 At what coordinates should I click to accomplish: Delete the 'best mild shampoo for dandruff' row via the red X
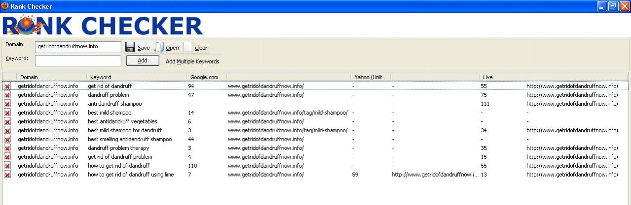[7, 130]
